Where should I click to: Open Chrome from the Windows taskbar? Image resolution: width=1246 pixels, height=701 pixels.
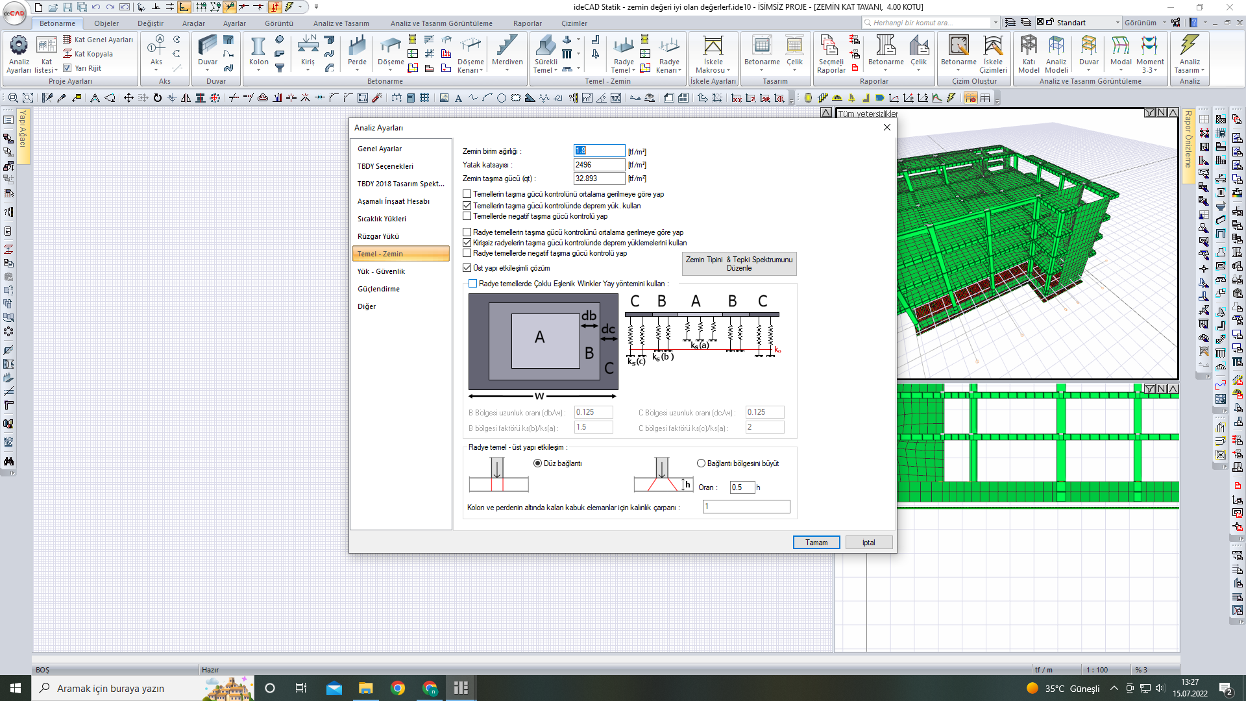(398, 688)
